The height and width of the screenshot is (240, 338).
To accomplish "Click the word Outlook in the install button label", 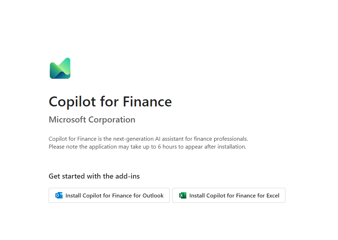I will (153, 195).
